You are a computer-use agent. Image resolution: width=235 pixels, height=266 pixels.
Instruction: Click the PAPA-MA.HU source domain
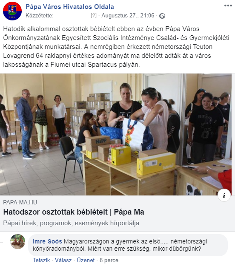20,202
